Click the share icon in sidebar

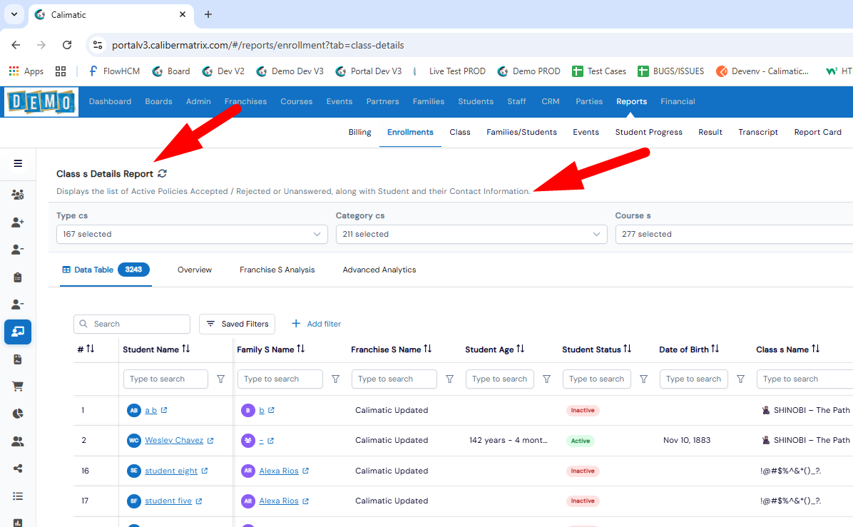pos(18,469)
